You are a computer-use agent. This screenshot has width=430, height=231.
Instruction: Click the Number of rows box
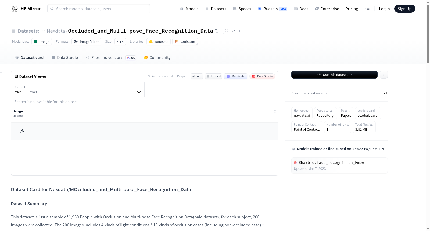(x=338, y=127)
